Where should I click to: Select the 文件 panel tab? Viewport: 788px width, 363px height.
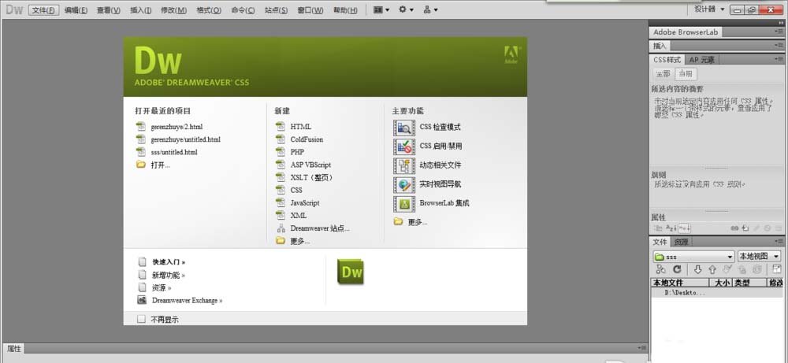(660, 242)
